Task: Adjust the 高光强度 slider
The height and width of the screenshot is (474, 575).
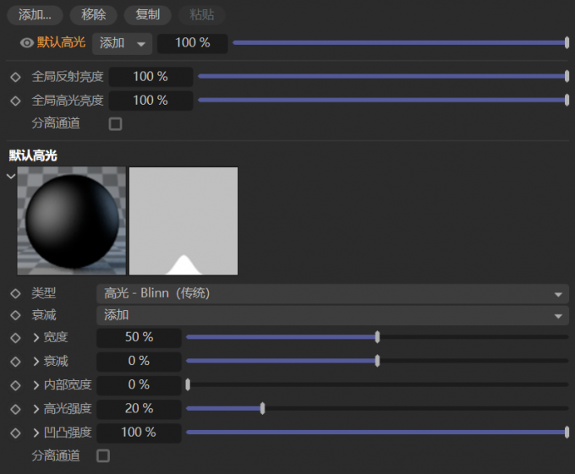Action: 377,408
